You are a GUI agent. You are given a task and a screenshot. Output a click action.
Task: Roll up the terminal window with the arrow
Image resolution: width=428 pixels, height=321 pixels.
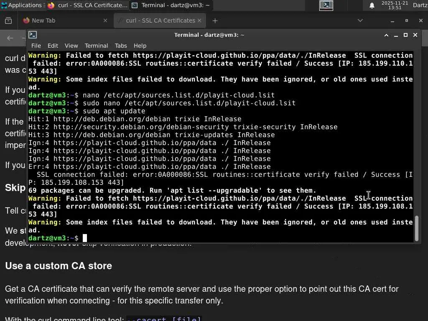387,35
